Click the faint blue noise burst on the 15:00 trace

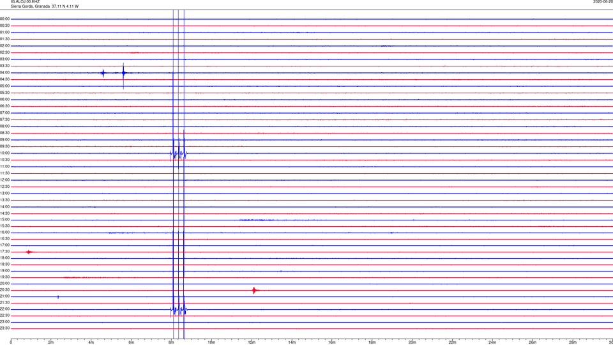[x=257, y=220]
